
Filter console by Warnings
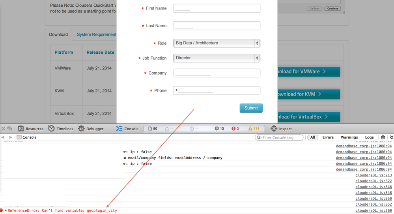tap(349, 137)
